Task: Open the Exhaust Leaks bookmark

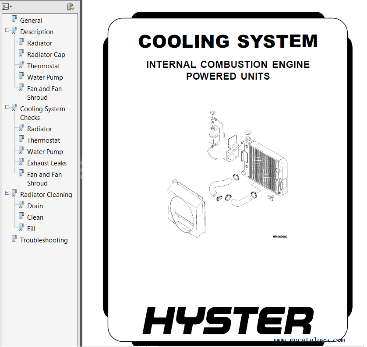Action: [x=47, y=163]
